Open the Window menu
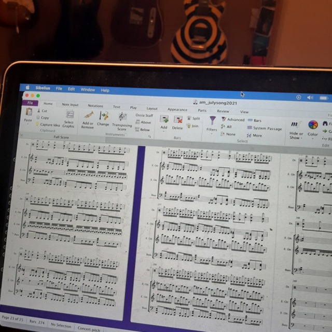Screen dimensions: 332x332 pos(88,90)
